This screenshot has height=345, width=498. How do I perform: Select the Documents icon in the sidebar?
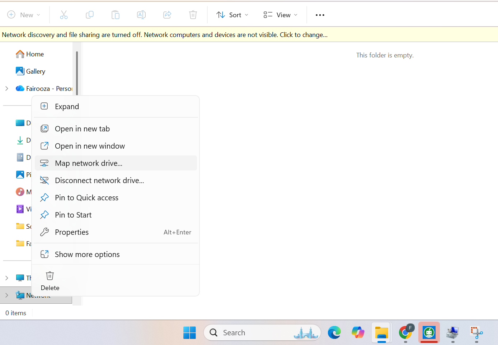pyautogui.click(x=20, y=157)
